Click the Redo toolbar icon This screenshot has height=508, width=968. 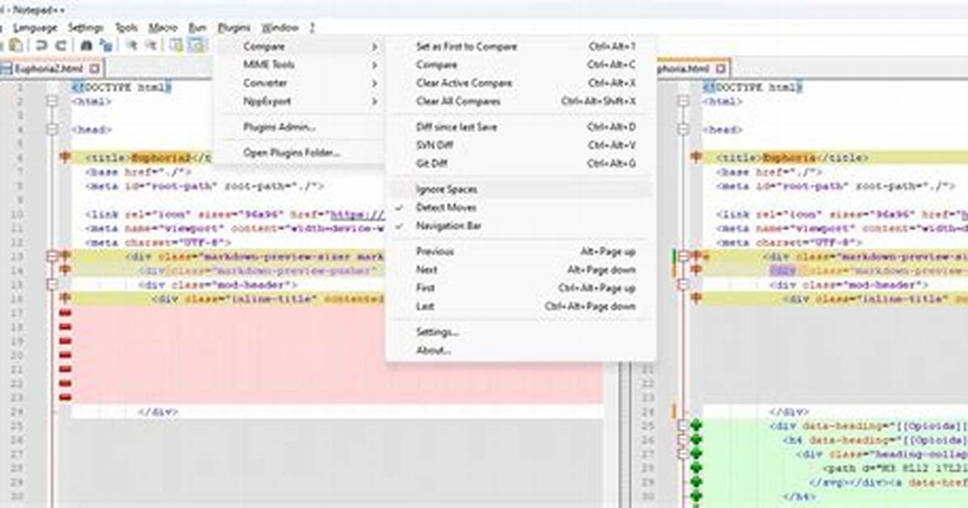coord(61,45)
